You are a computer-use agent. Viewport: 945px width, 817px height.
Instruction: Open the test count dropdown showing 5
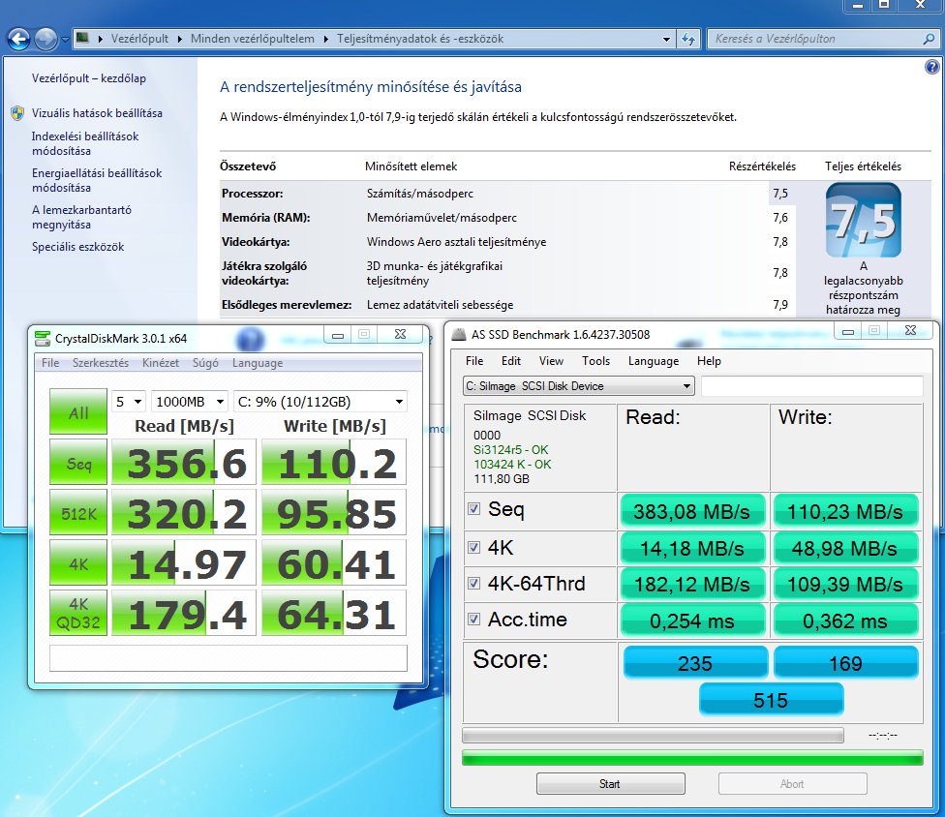click(129, 402)
